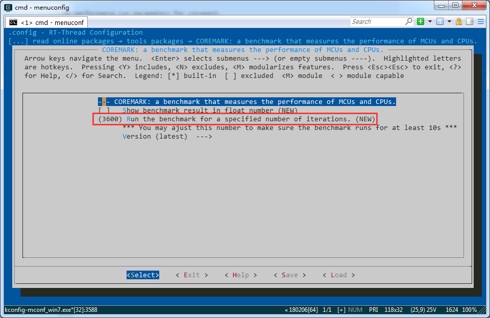Toggle the NUM lock status indicator
Image resolution: width=490 pixels, height=318 pixels.
pos(355,310)
